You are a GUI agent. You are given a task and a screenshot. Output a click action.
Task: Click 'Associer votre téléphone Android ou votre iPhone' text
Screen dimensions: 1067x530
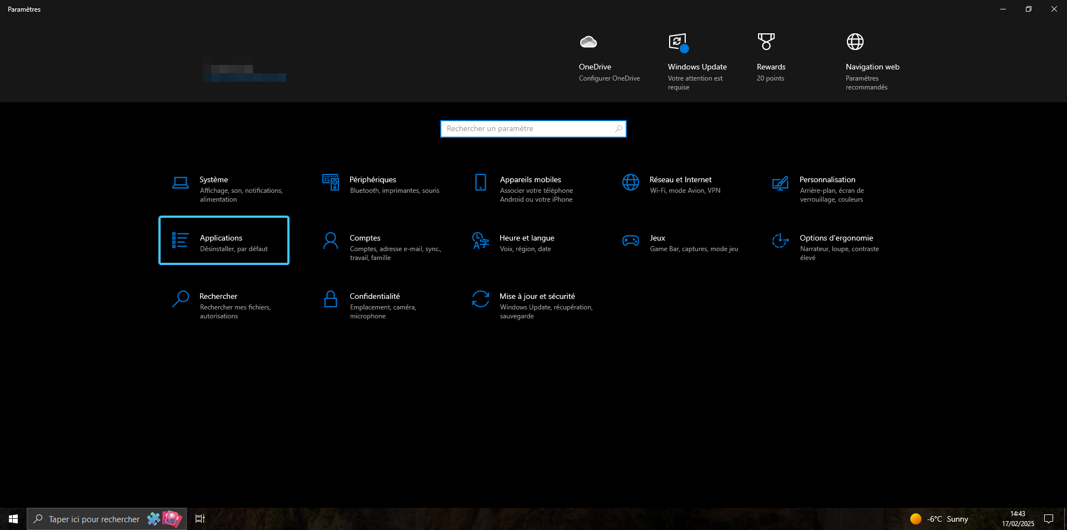click(x=536, y=195)
